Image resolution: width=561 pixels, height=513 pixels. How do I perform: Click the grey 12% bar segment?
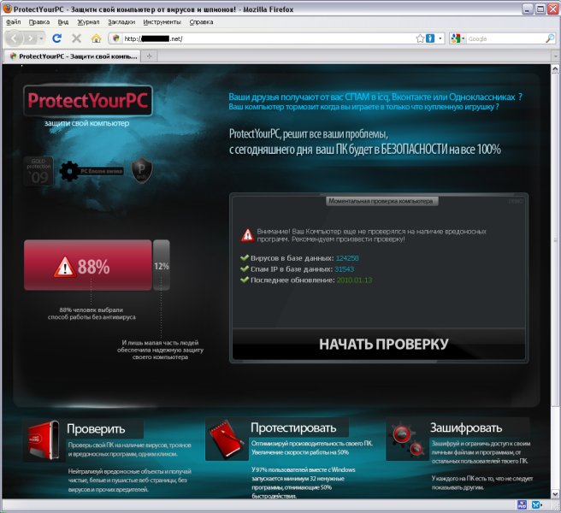pyautogui.click(x=162, y=265)
